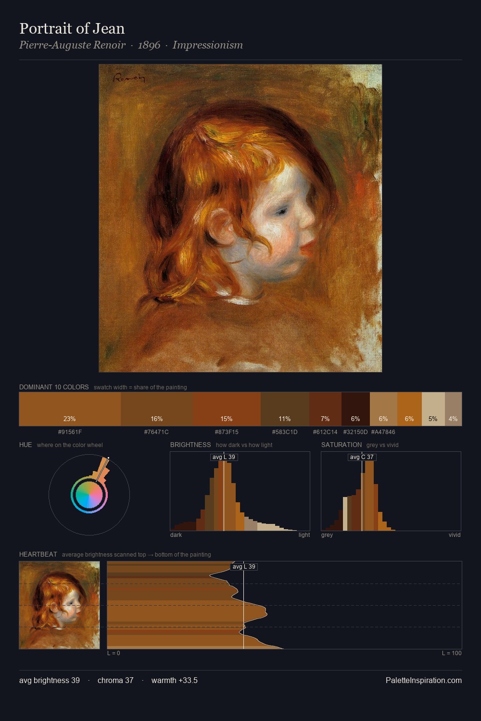Click the 'avg L 39' heartbeat label

pos(244,567)
